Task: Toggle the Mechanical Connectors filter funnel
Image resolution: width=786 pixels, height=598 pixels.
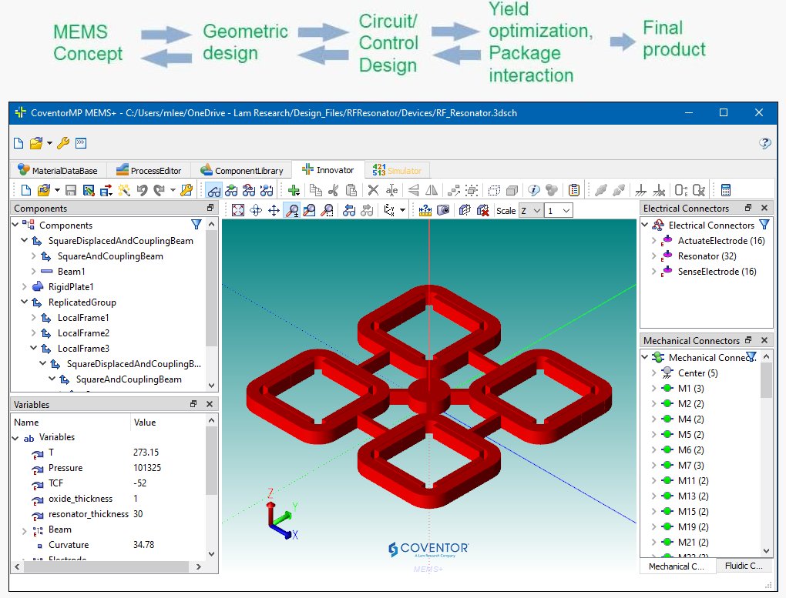Action: coord(751,357)
